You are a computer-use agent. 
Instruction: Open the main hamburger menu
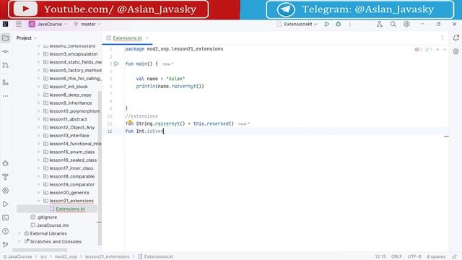click(x=19, y=24)
